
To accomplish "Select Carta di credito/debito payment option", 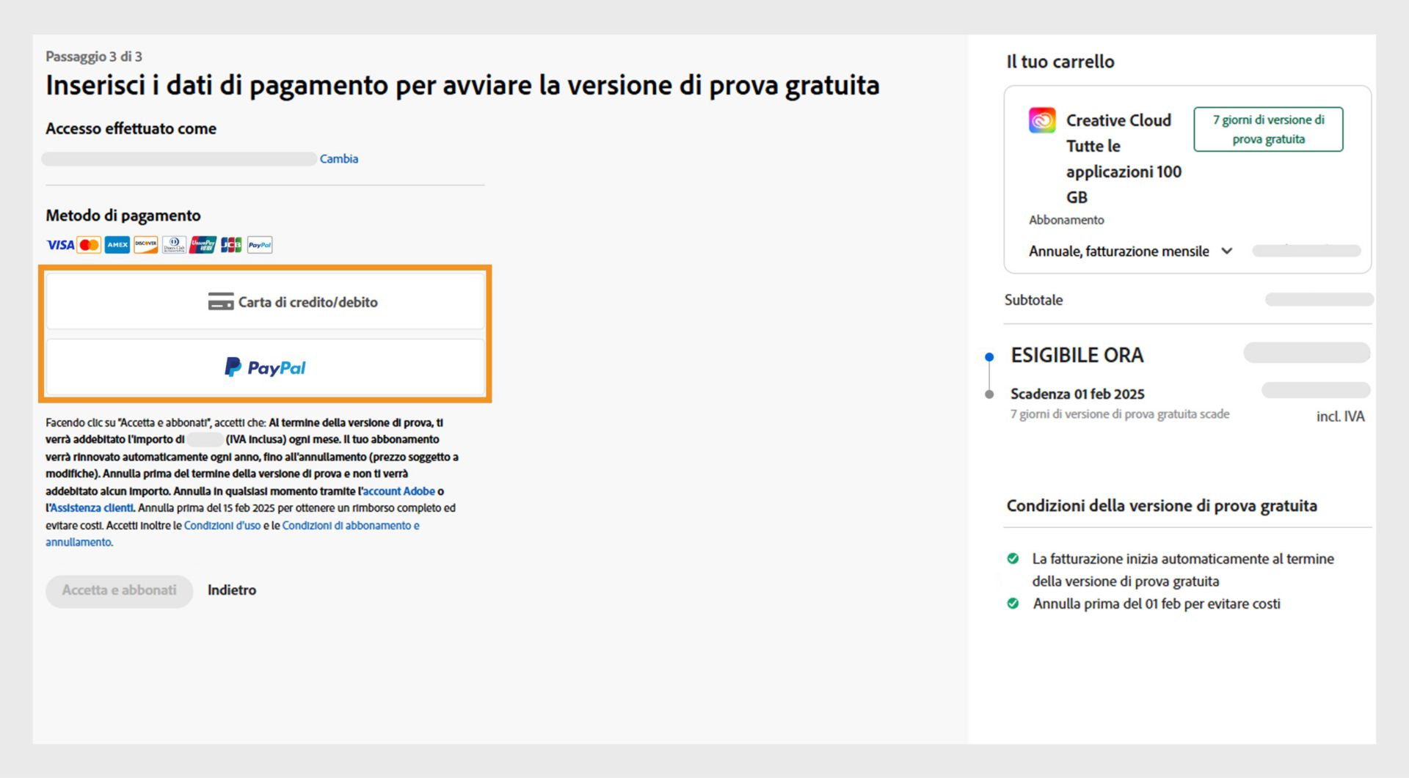I will (x=266, y=301).
